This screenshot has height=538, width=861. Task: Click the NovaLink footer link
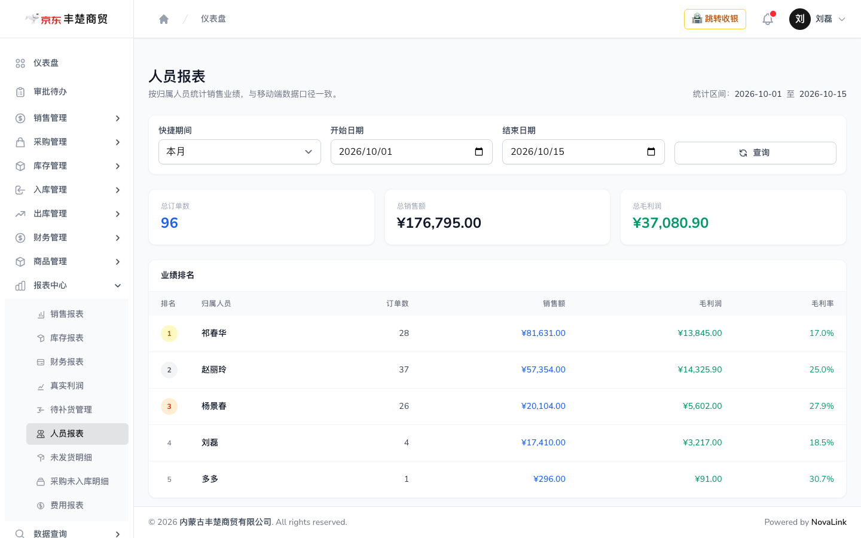tap(829, 522)
